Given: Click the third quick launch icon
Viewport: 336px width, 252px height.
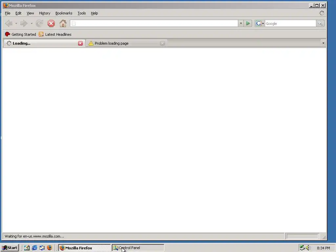Looking at the screenshot, I should click(x=42, y=248).
